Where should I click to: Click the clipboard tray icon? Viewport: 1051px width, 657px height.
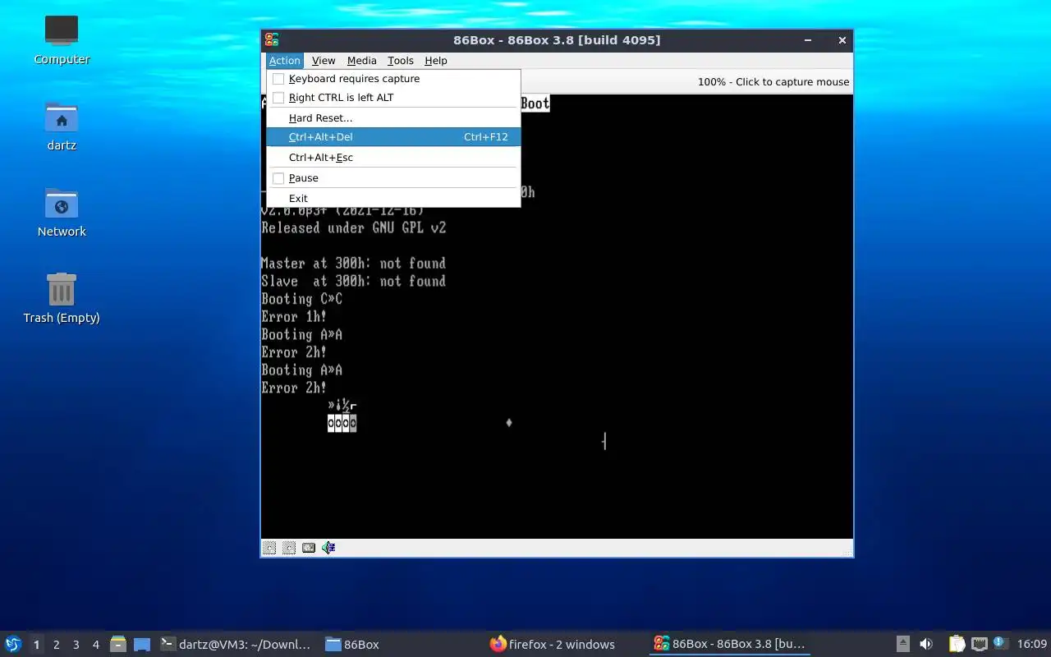point(957,644)
